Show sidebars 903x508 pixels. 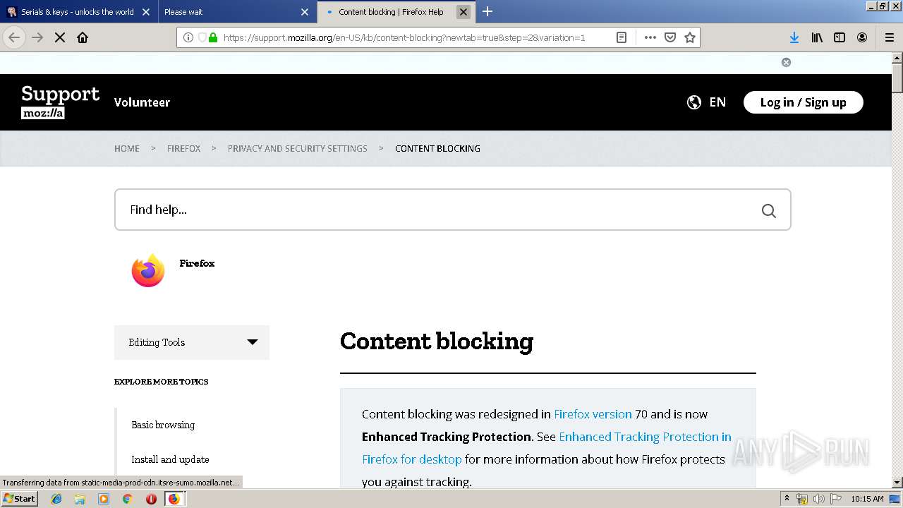click(840, 37)
